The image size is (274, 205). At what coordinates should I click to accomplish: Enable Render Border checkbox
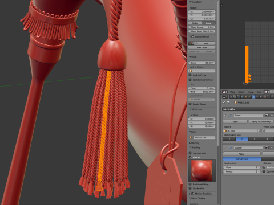(x=190, y=104)
